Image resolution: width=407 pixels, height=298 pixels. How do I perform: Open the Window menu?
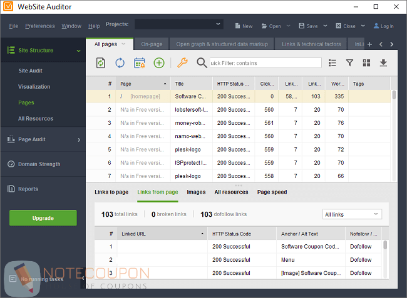point(71,26)
